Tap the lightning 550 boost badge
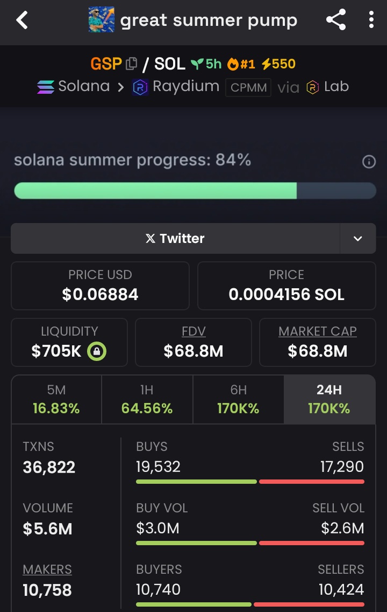The height and width of the screenshot is (612, 387). click(279, 64)
